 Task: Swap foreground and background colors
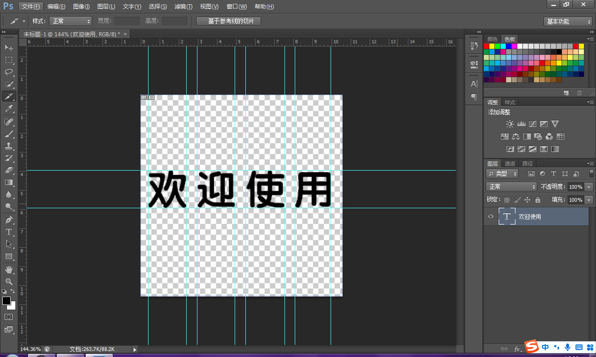(x=13, y=291)
